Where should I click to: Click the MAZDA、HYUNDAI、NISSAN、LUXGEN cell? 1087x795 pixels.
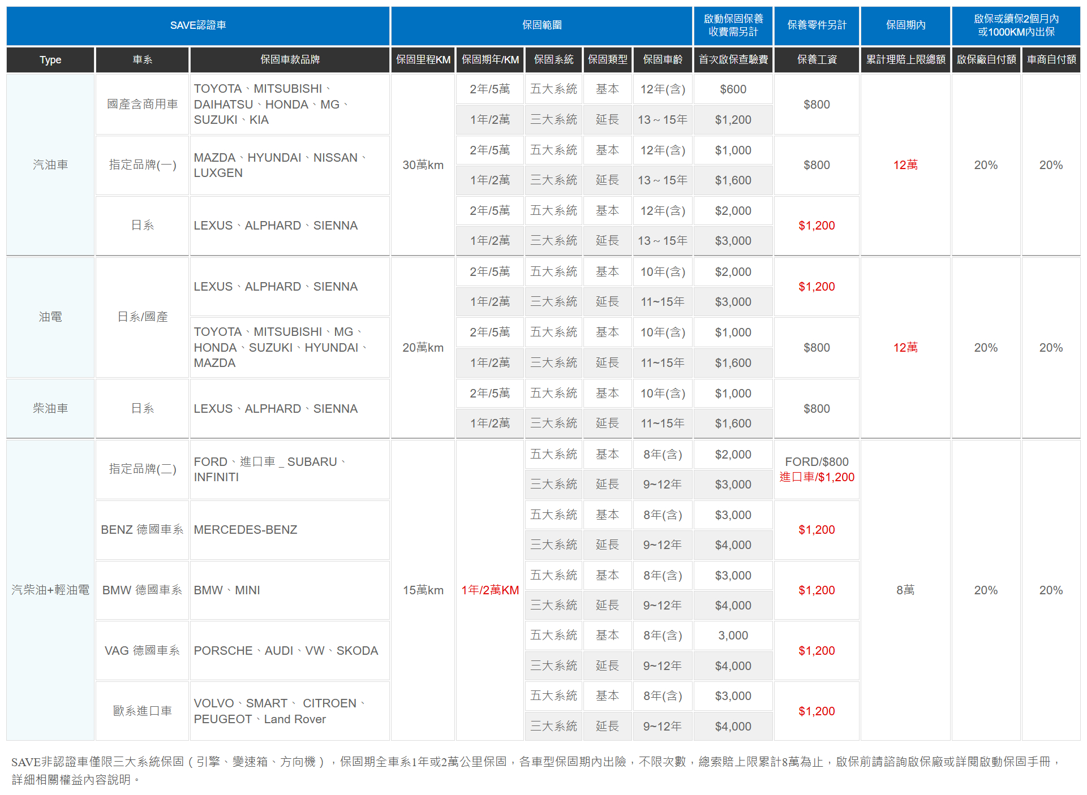pos(290,165)
